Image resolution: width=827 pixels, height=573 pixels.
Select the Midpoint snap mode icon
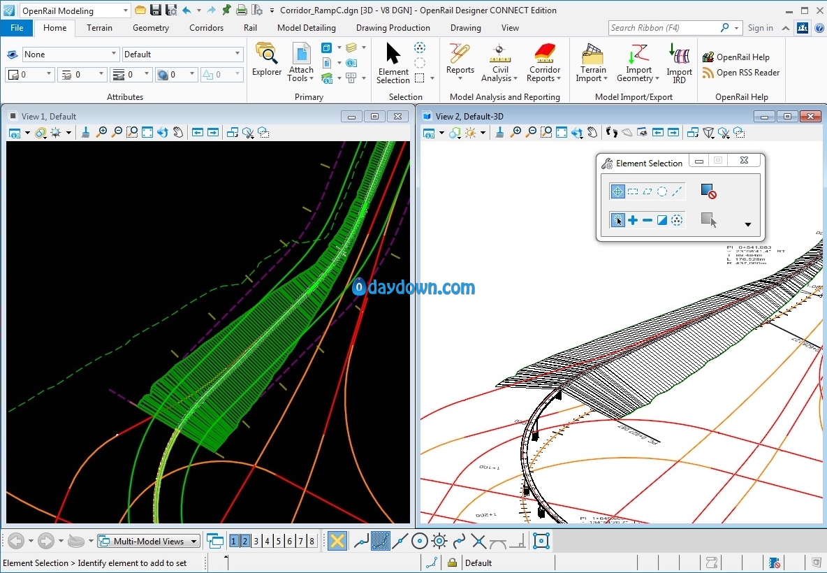(400, 541)
